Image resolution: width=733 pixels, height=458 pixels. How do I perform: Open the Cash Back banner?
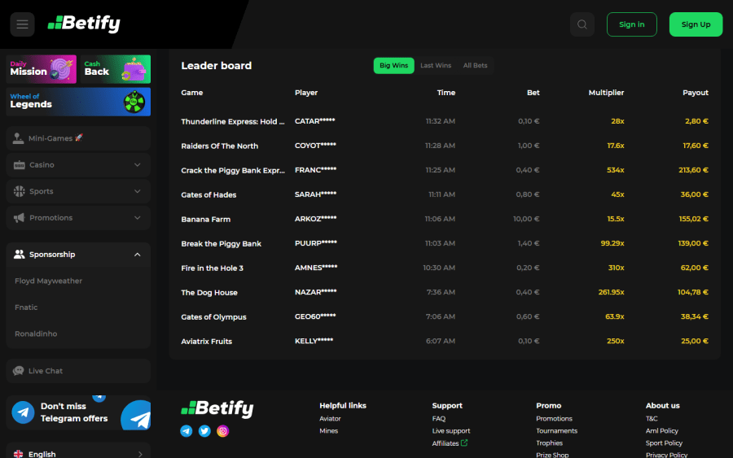coord(116,69)
